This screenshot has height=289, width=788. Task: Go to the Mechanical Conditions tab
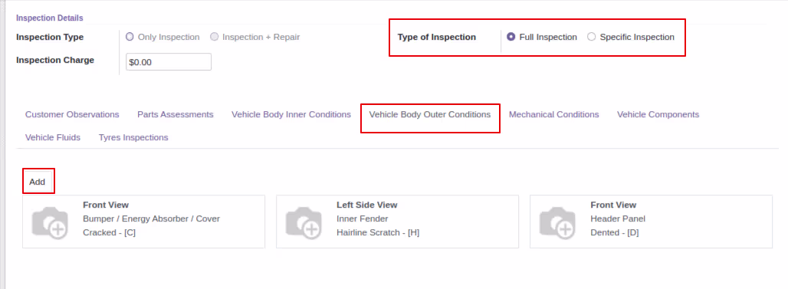(x=553, y=114)
